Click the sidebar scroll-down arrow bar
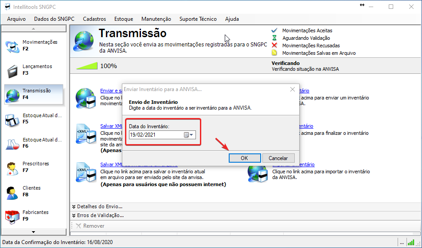The image size is (422, 248). click(34, 232)
